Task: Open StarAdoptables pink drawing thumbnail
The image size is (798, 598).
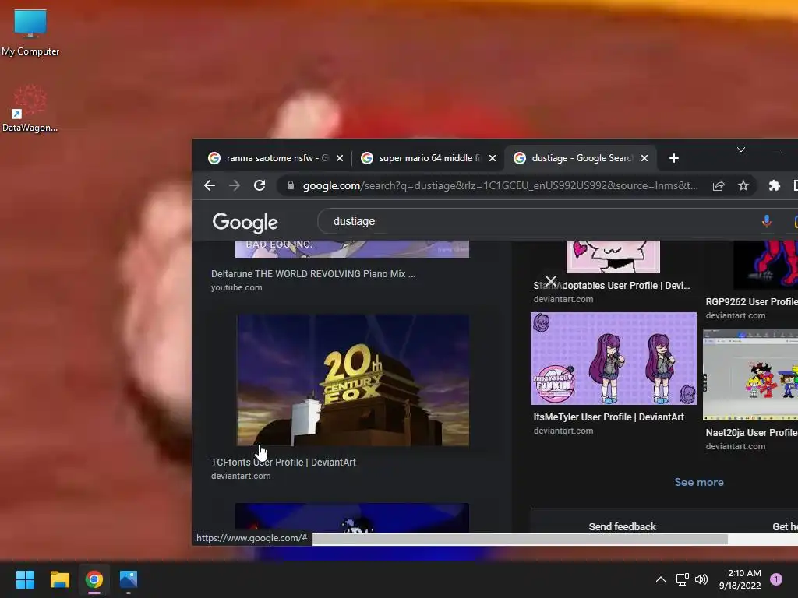Action: (x=613, y=257)
